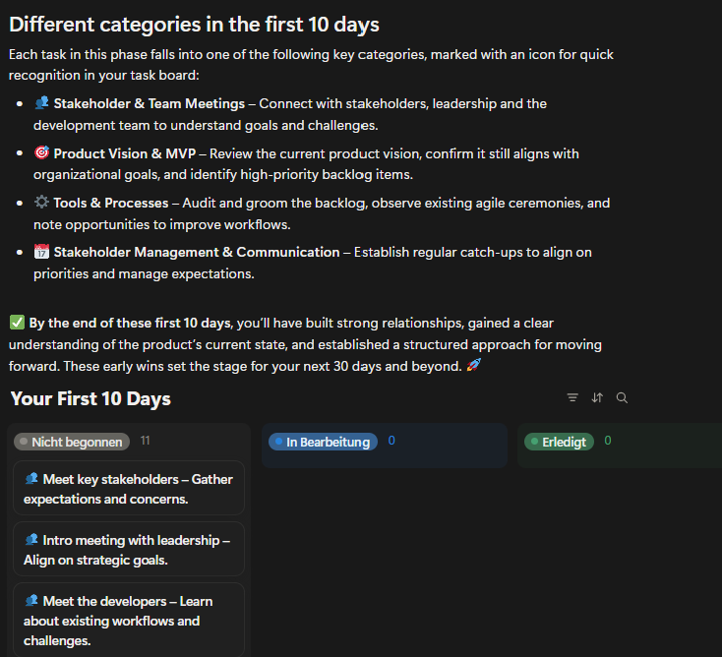Click the calendar emoji beside Stakeholder Management

click(x=41, y=253)
